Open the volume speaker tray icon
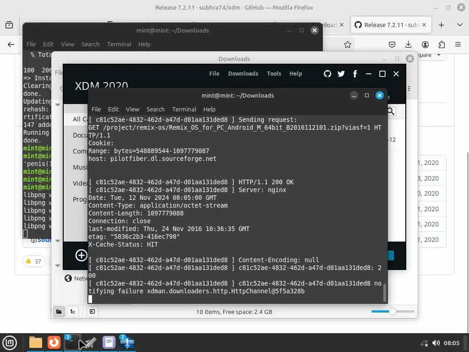Image resolution: width=469 pixels, height=352 pixels. [x=436, y=343]
